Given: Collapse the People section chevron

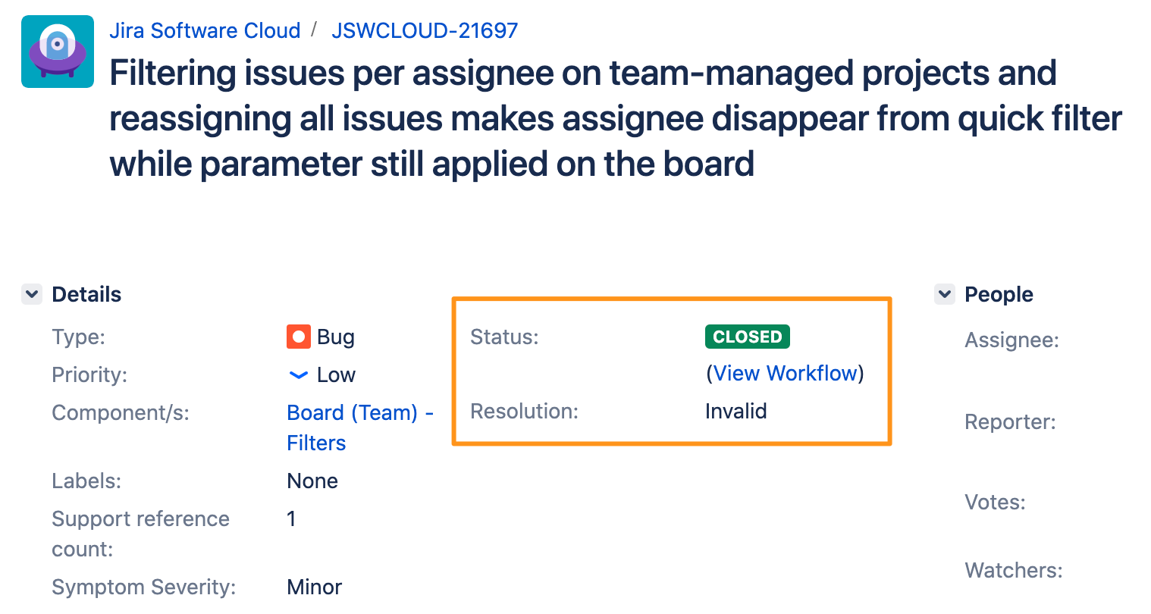Looking at the screenshot, I should 945,294.
